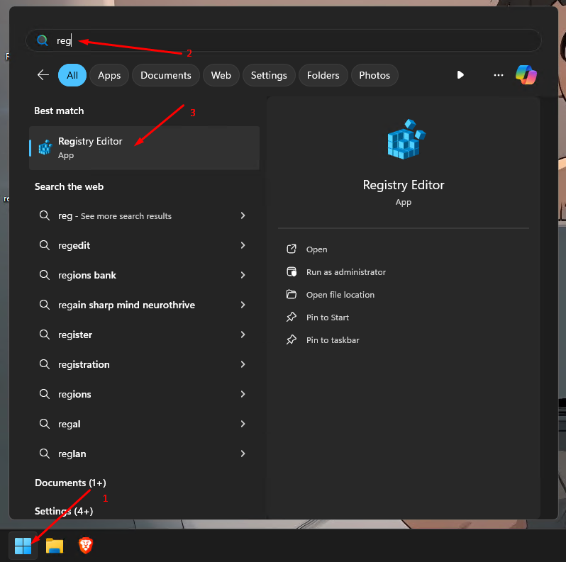Launch Brave browser from the taskbar
This screenshot has height=562, width=566.
tap(86, 546)
